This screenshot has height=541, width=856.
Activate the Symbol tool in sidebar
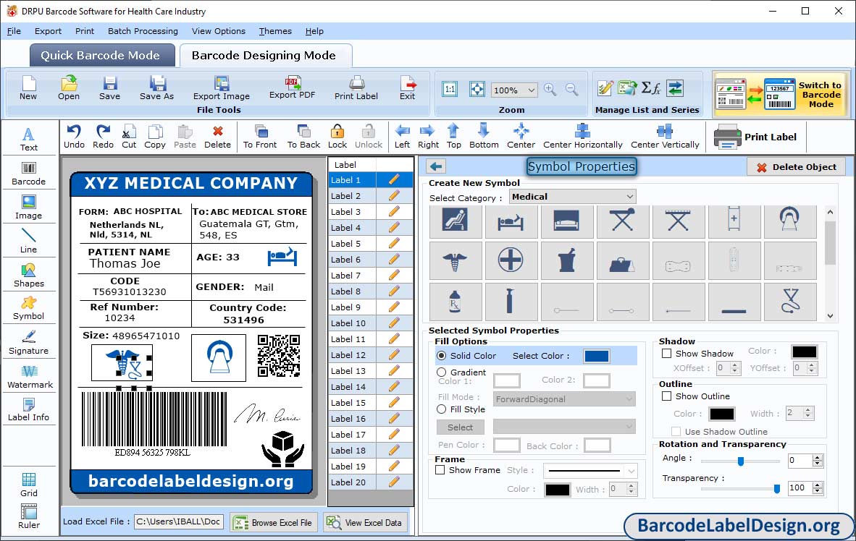pos(29,308)
